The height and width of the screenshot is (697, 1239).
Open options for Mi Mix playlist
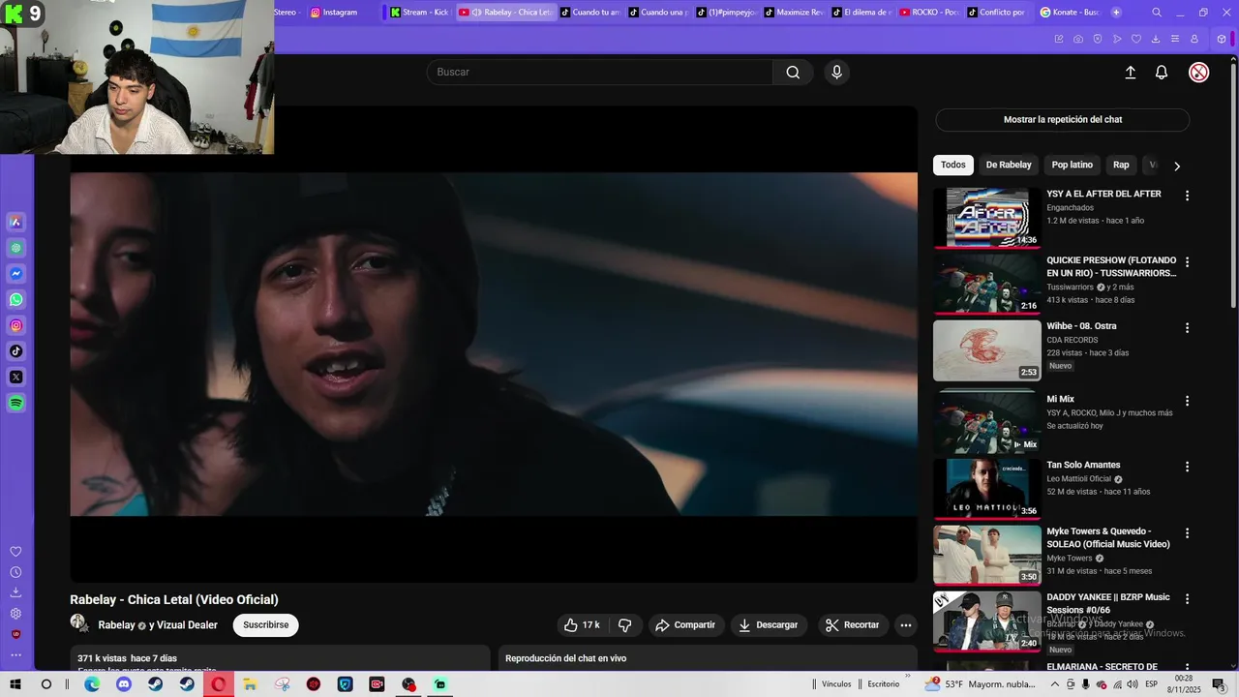[1187, 401]
